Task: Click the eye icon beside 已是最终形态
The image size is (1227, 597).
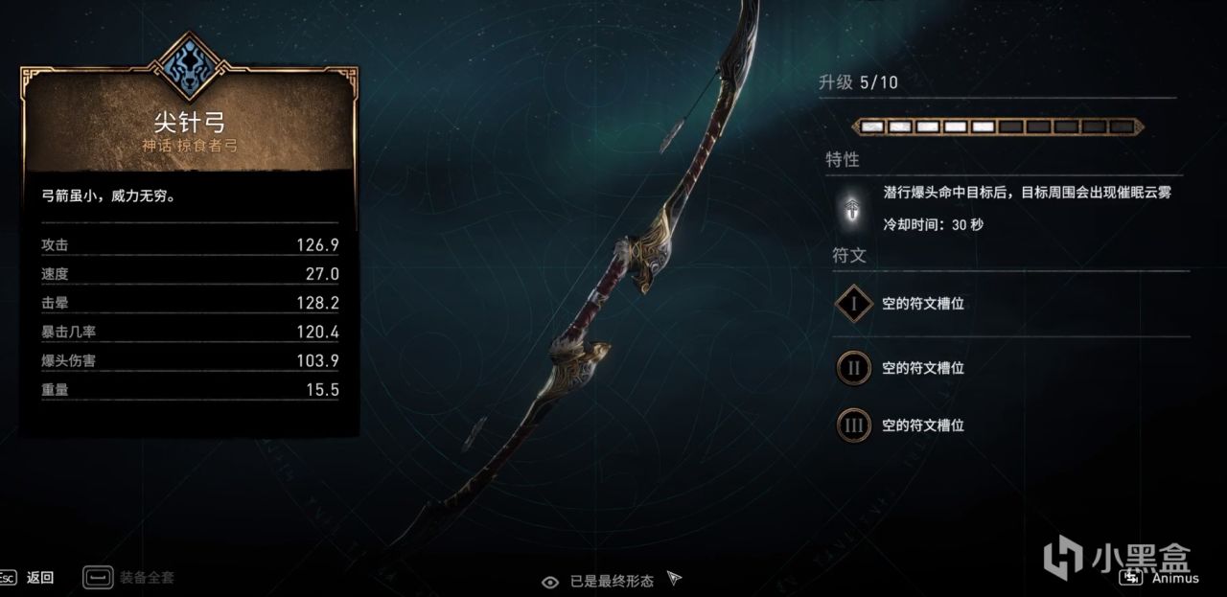Action: tap(550, 582)
